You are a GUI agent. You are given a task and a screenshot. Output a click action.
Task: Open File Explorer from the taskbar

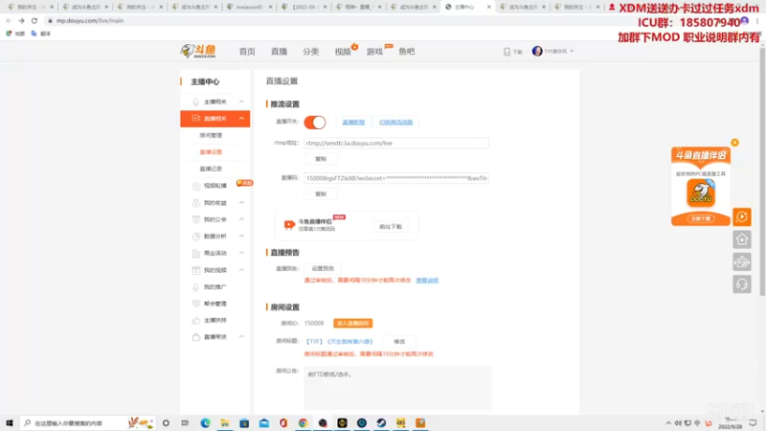tap(225, 423)
